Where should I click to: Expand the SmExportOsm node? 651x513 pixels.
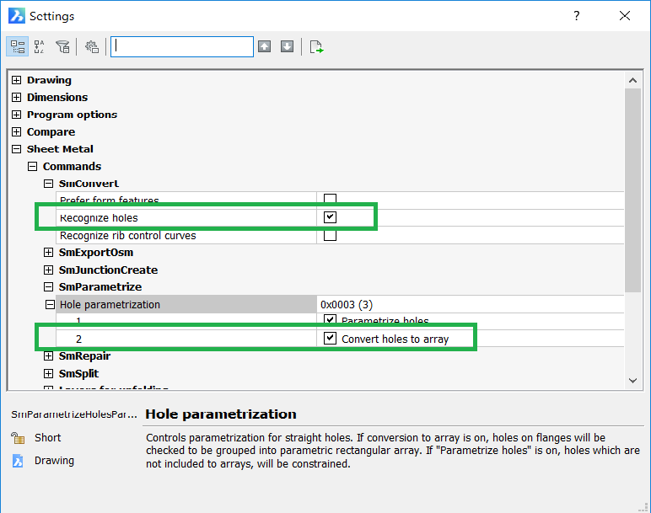coord(49,253)
